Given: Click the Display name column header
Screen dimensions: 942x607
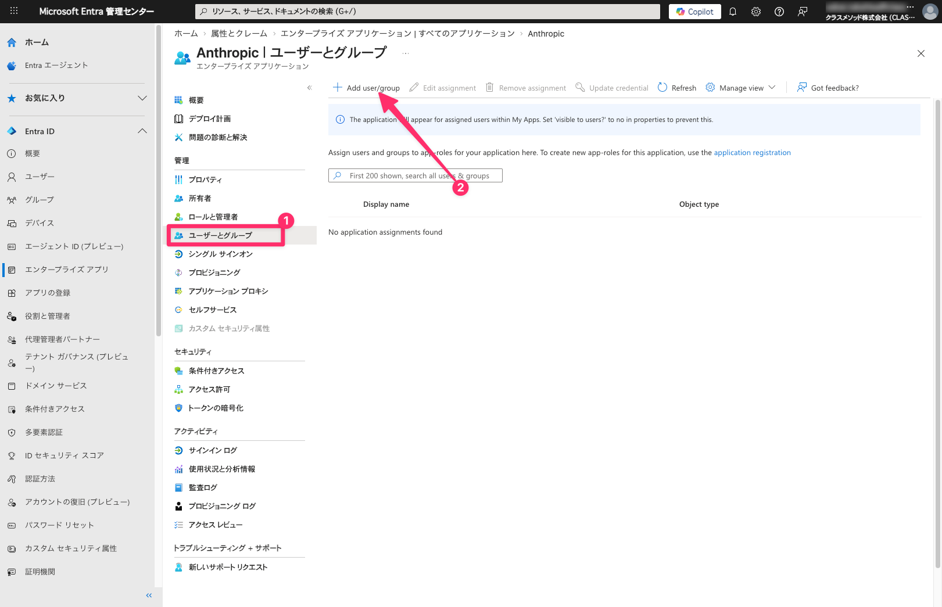Looking at the screenshot, I should pyautogui.click(x=386, y=204).
